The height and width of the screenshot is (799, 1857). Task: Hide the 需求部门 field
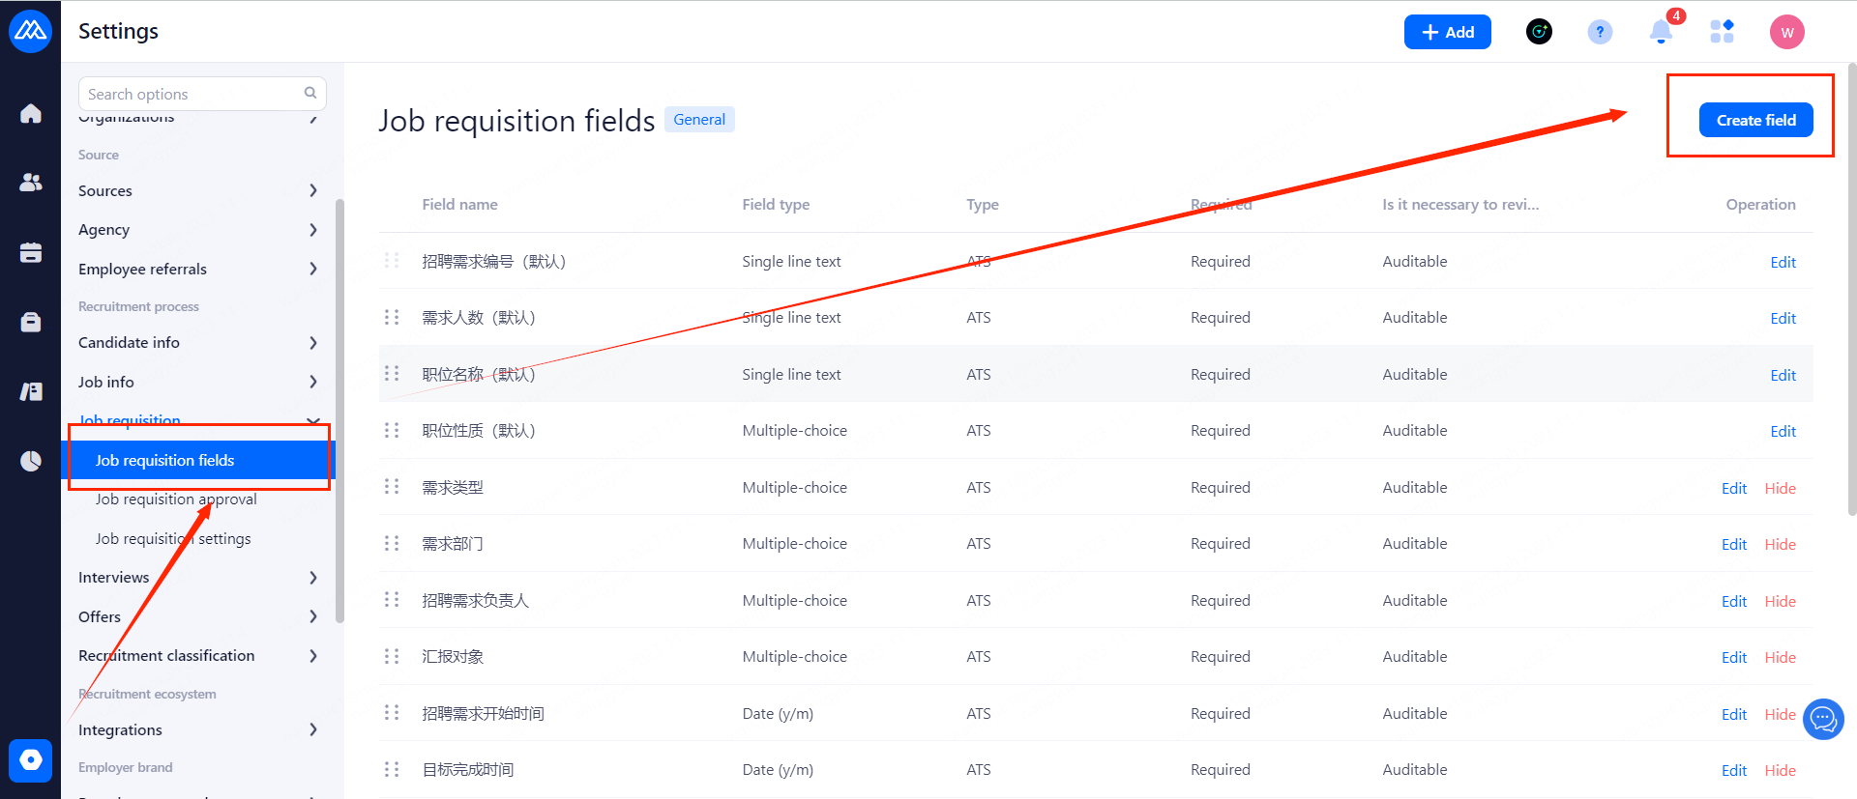point(1780,544)
